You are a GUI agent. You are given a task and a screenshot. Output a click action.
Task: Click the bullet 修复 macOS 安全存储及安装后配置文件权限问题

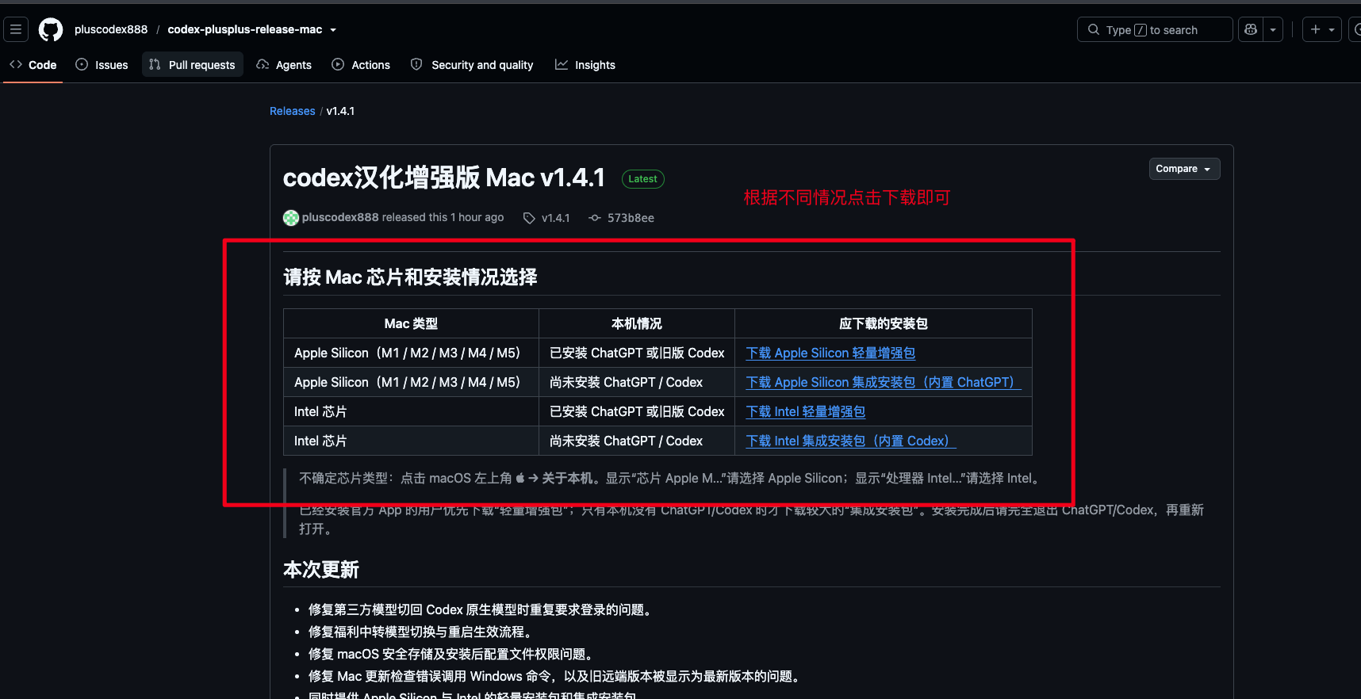(x=450, y=654)
